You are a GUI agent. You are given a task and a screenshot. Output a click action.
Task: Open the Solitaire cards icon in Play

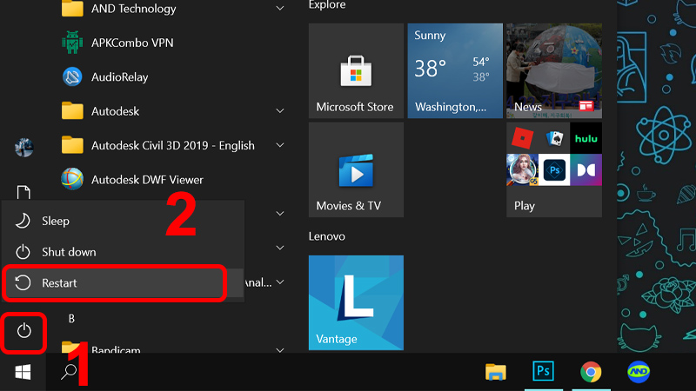point(554,138)
